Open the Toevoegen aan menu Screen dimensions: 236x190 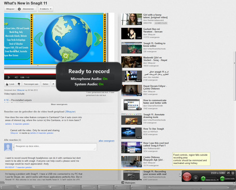pyautogui.click(x=31, y=84)
